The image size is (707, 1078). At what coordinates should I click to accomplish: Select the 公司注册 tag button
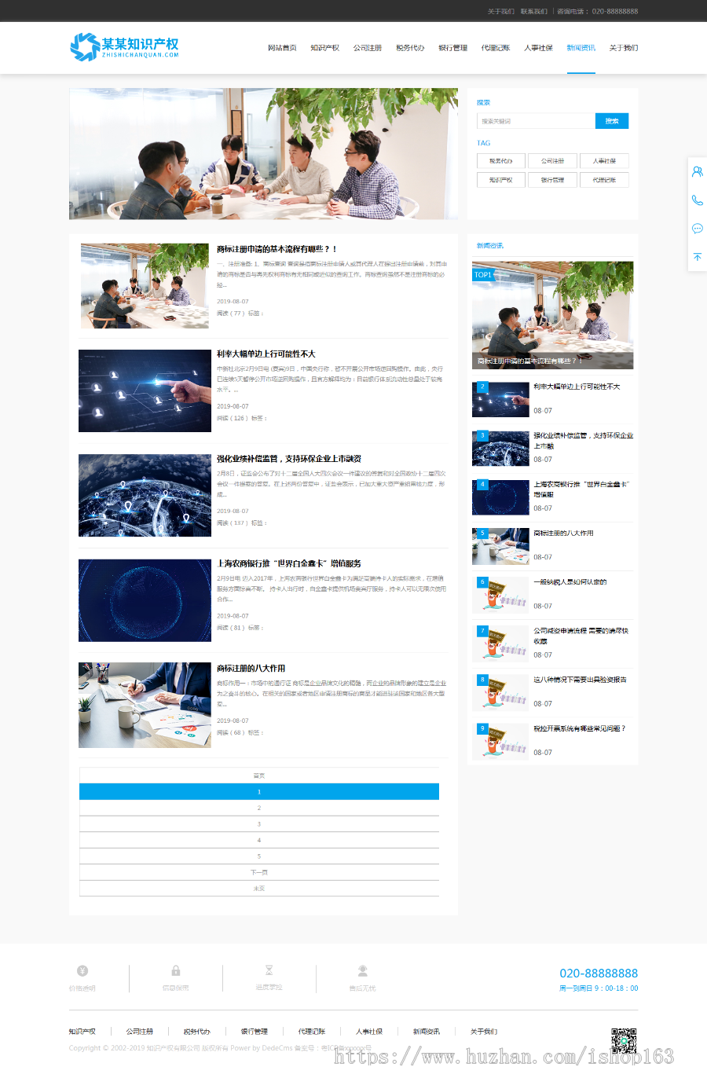552,160
